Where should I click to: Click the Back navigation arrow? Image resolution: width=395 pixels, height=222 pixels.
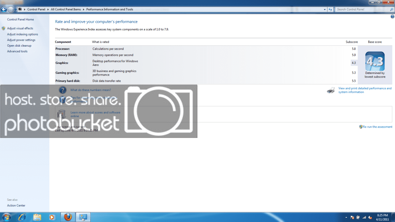click(4, 10)
